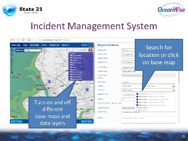
Task: Collapse the Overlays panel with minus icon
Action: click(x=92, y=53)
